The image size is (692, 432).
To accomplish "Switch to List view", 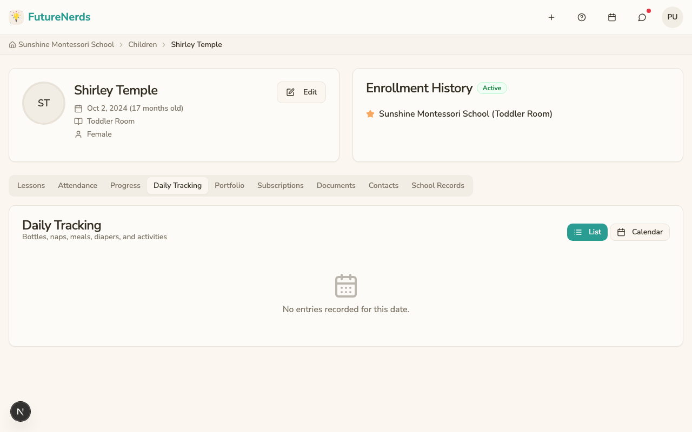I will coord(587,232).
